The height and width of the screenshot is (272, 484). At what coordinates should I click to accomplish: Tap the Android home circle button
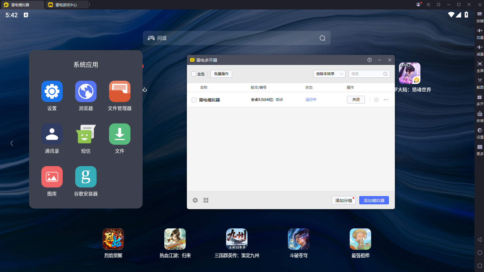pyautogui.click(x=480, y=253)
